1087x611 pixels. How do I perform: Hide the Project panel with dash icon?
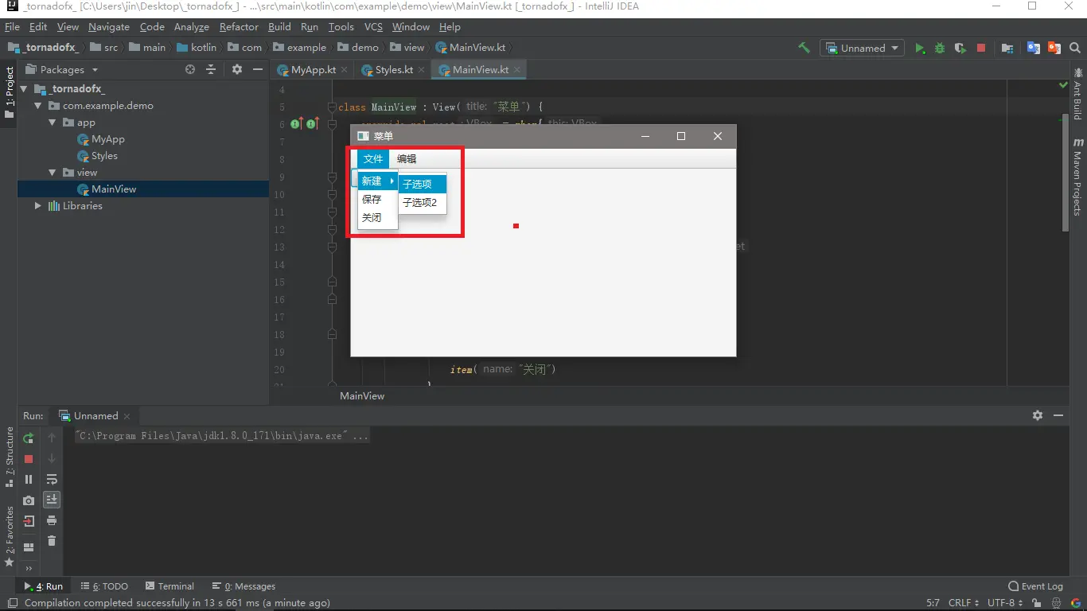click(x=258, y=69)
